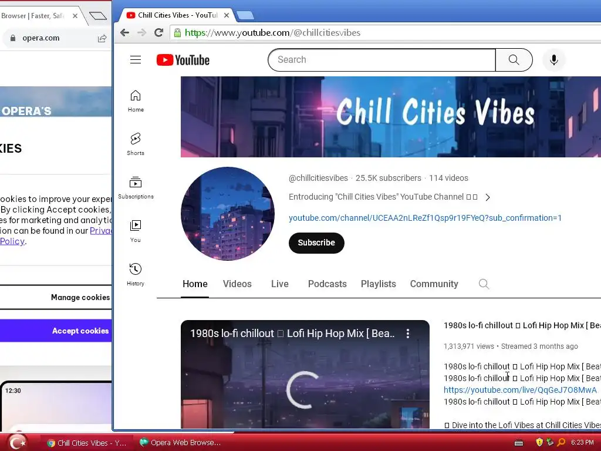Open the Privacy link in Opera cookie text
This screenshot has width=601, height=451.
[x=101, y=230]
